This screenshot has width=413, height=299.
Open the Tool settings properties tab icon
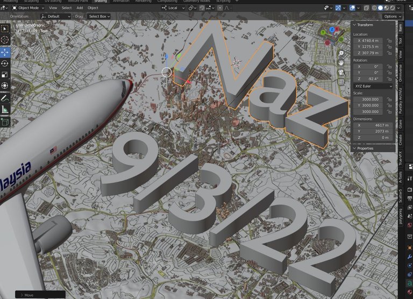[410, 179]
